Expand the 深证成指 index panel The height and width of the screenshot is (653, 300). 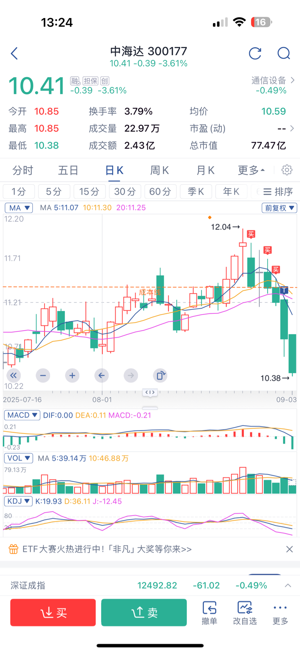[x=288, y=585]
